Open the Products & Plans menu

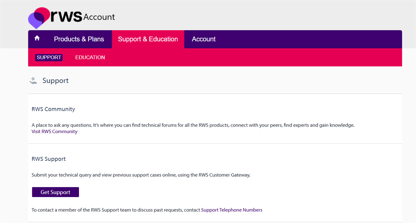pyautogui.click(x=79, y=39)
